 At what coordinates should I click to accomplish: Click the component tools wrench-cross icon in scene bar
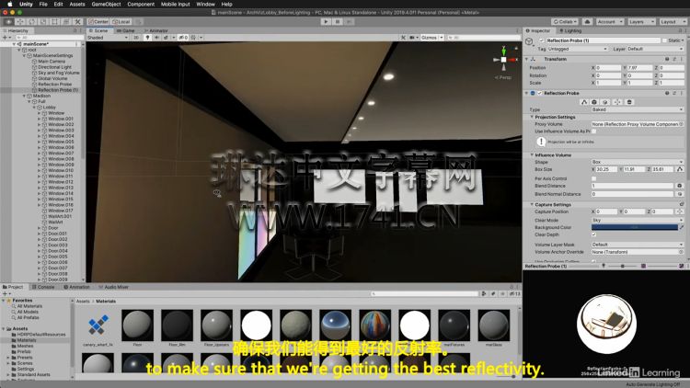tap(403, 38)
